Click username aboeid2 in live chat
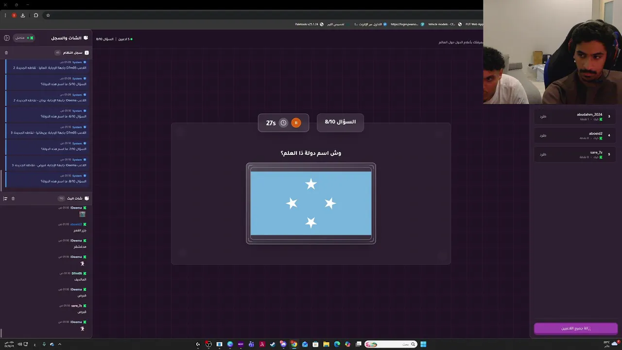 tap(76, 224)
